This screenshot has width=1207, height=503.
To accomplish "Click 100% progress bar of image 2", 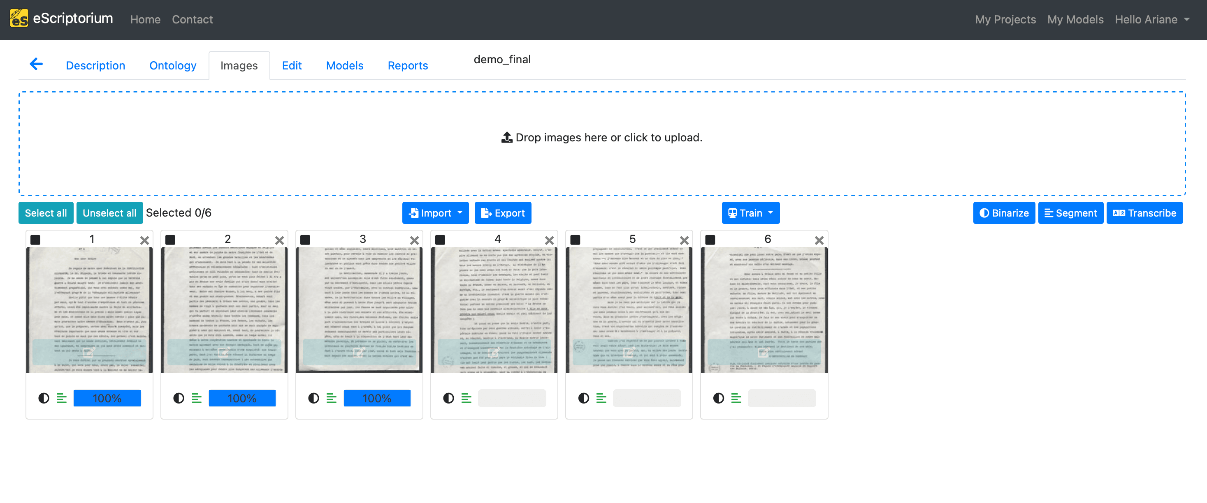I will click(242, 398).
